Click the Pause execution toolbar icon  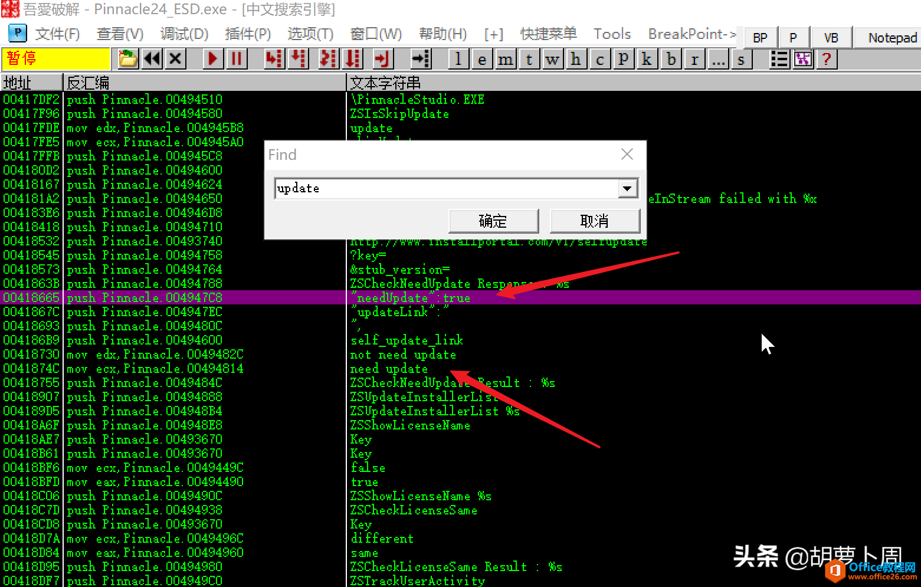tap(237, 59)
